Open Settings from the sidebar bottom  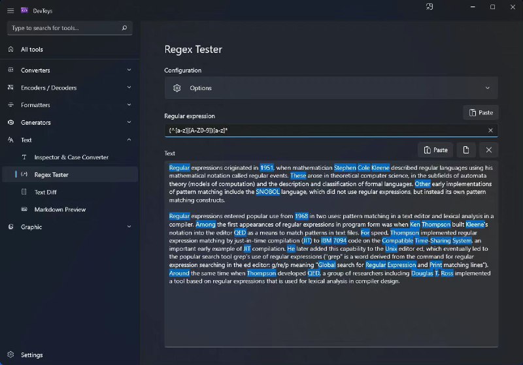(x=31, y=355)
